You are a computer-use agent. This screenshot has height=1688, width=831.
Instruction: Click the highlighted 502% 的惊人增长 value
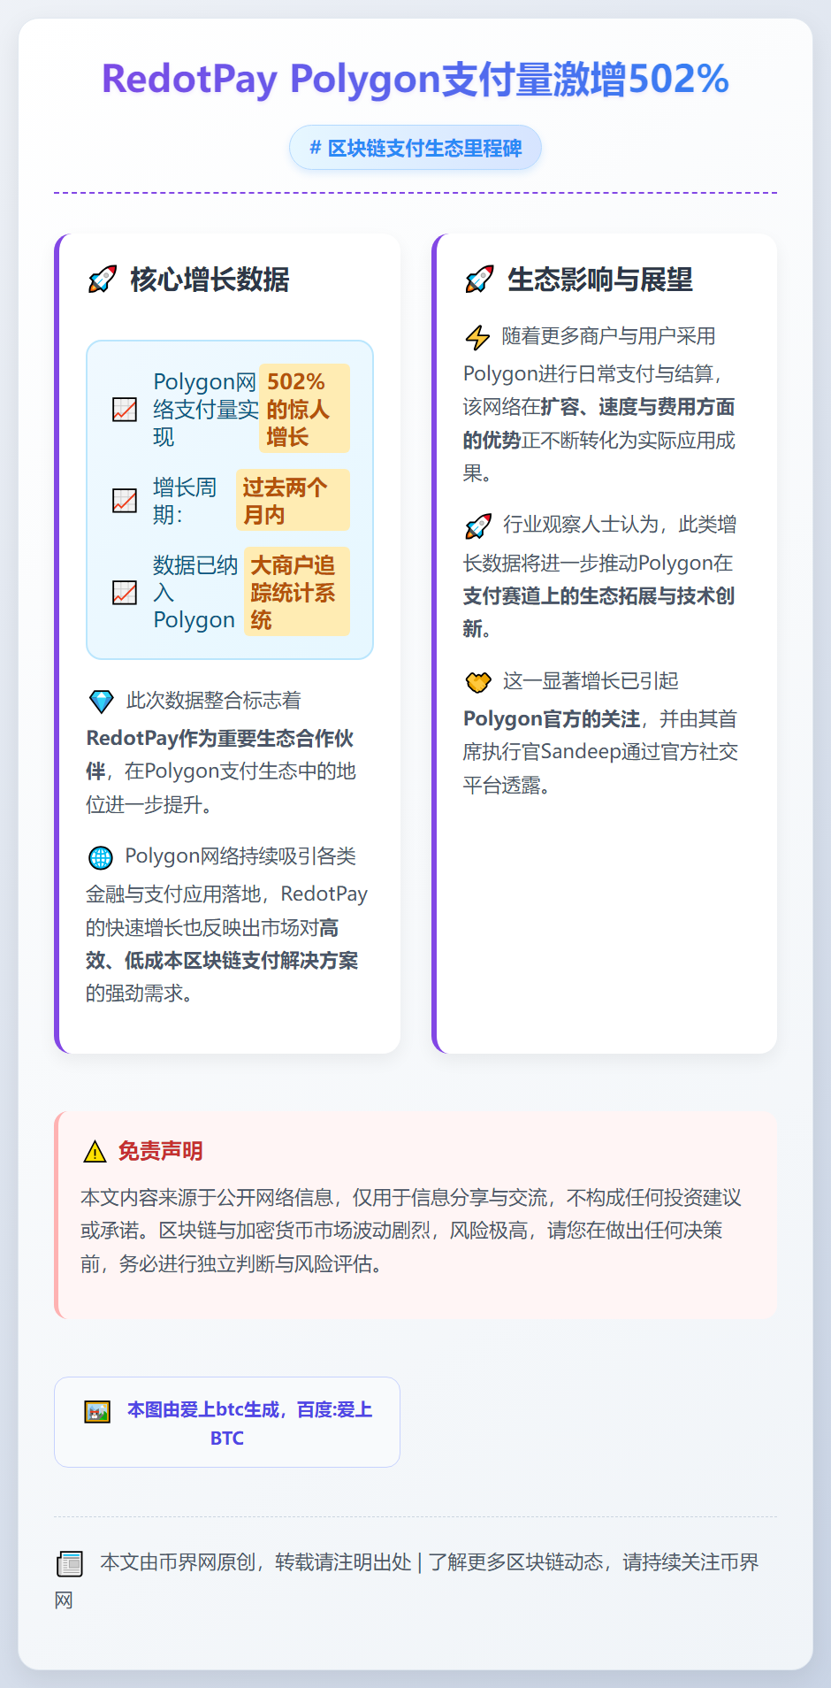[x=305, y=409]
